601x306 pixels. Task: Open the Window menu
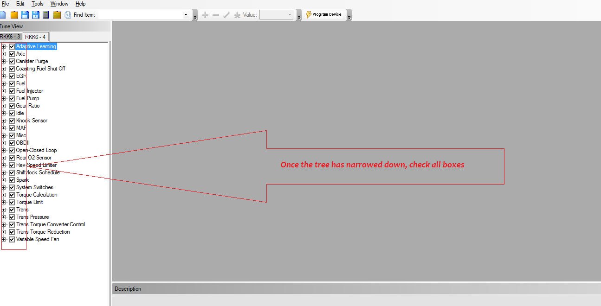[x=59, y=4]
